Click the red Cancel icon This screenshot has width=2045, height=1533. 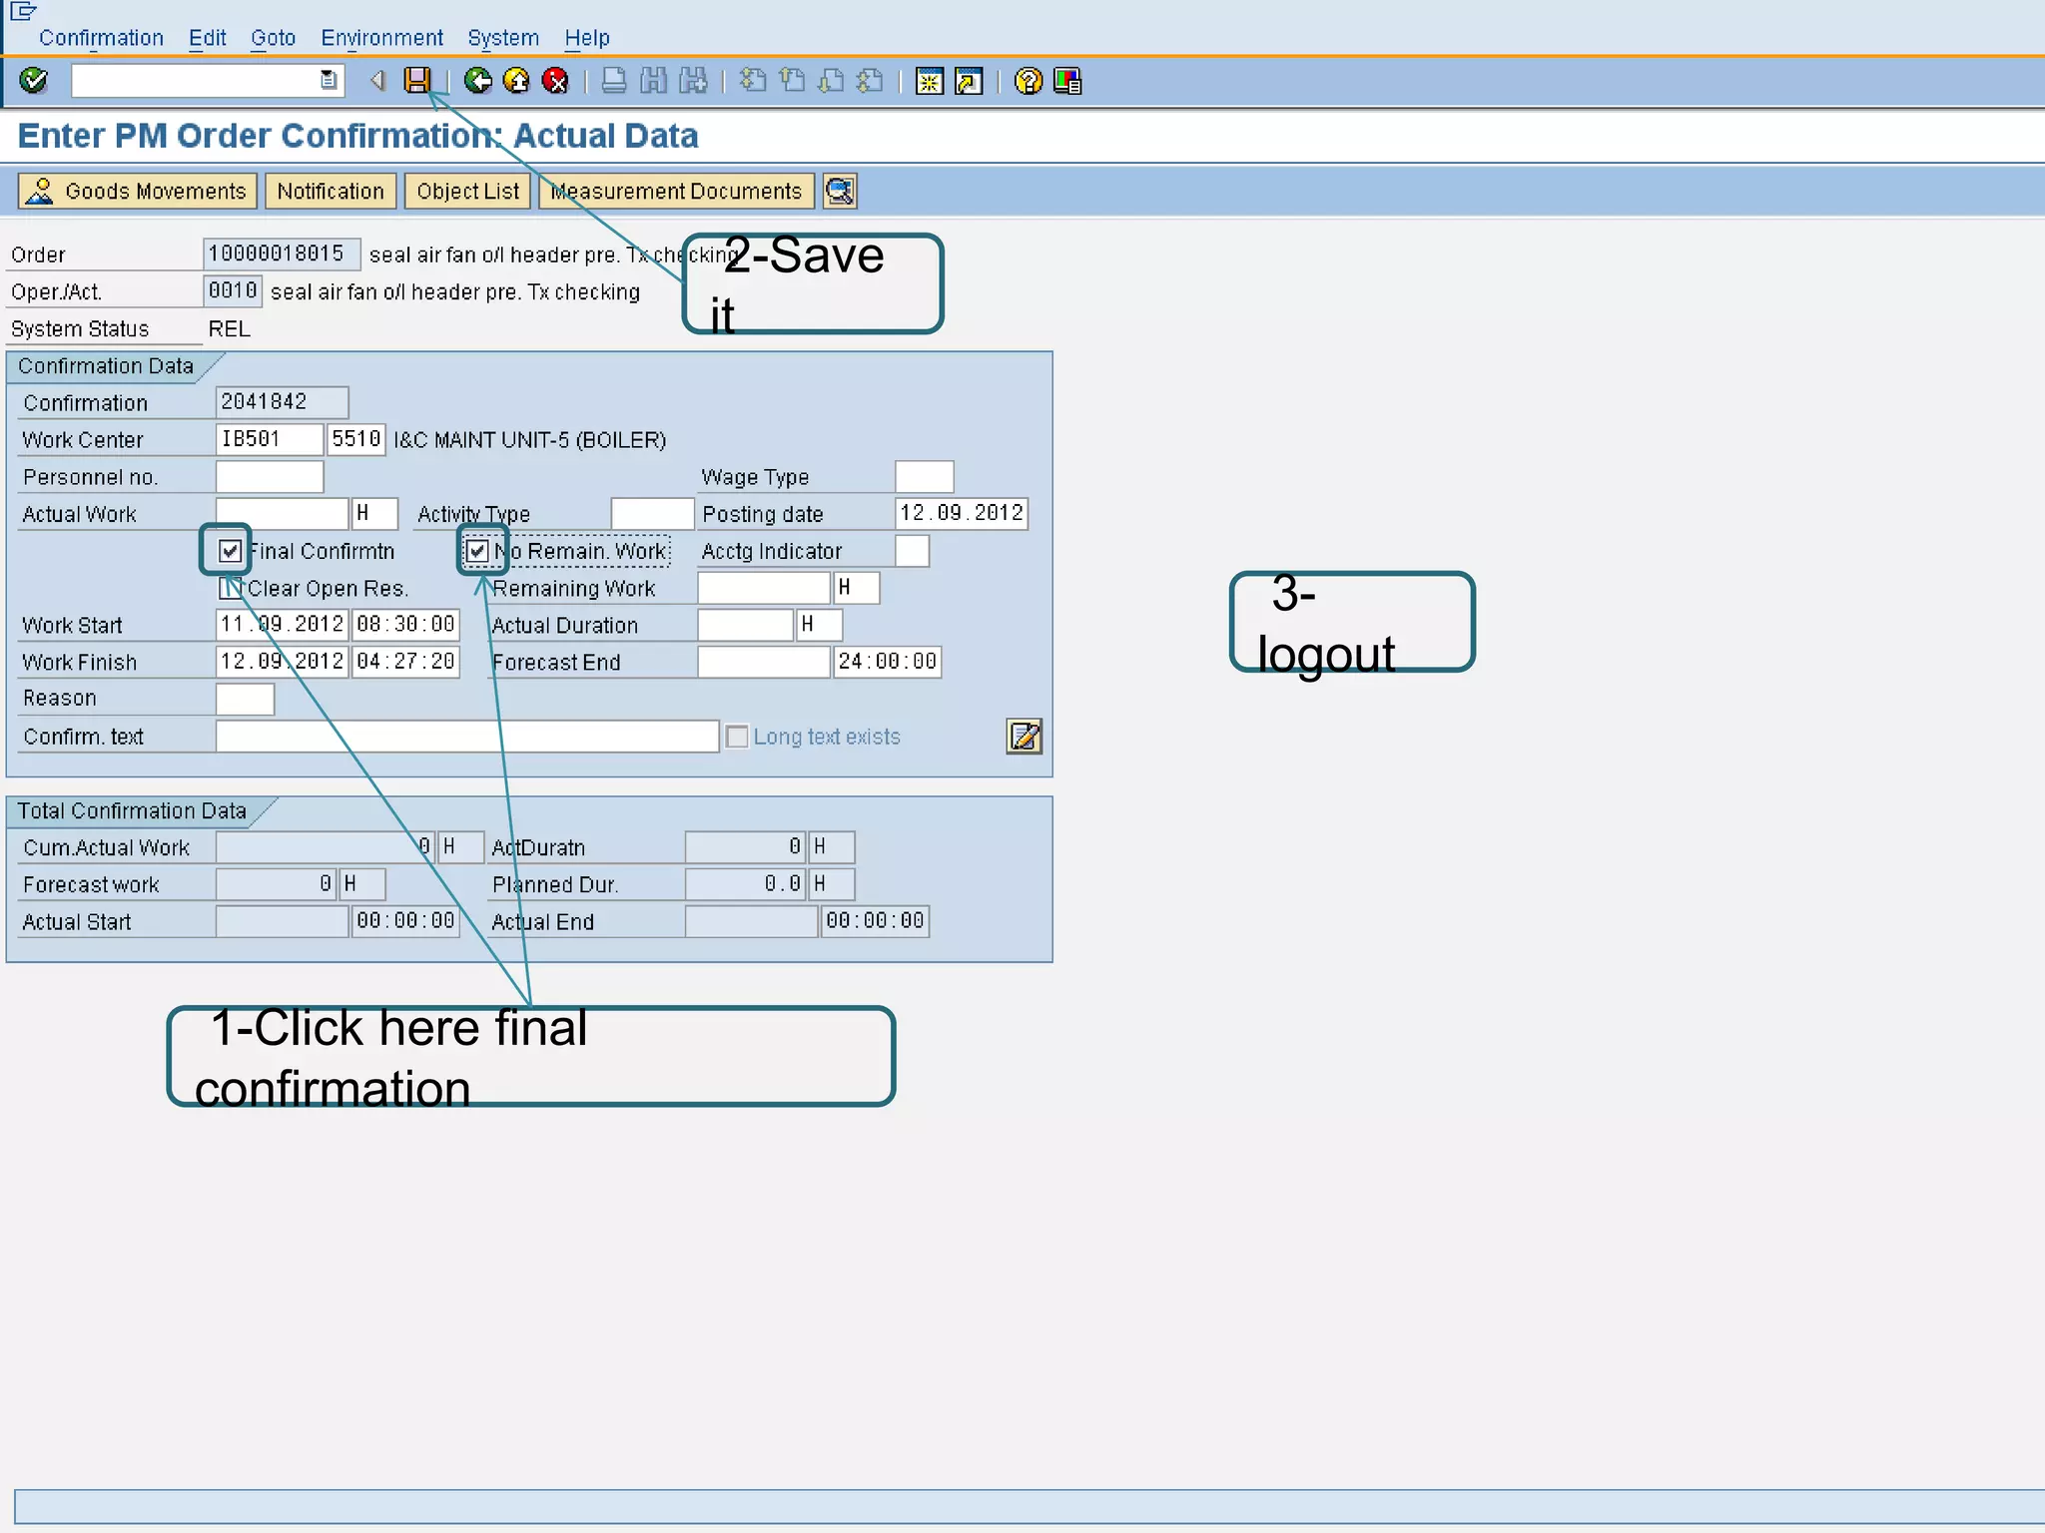(555, 81)
